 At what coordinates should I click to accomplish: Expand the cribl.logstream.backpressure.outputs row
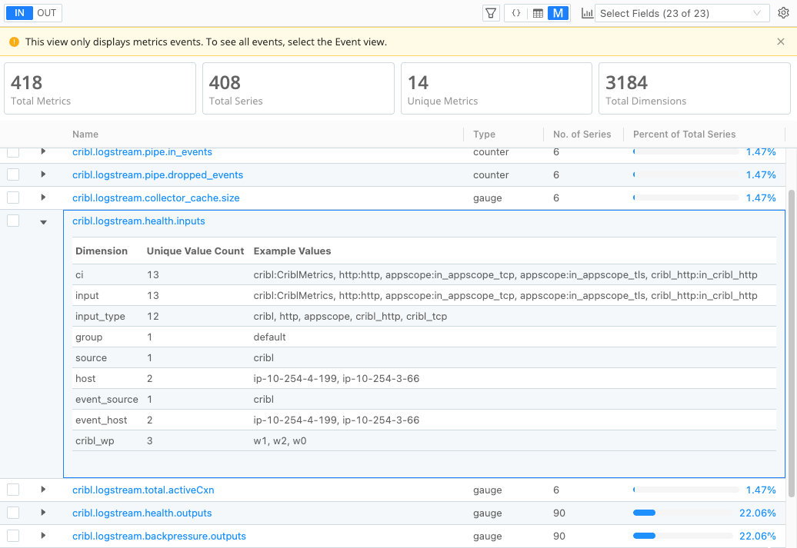pos(43,535)
